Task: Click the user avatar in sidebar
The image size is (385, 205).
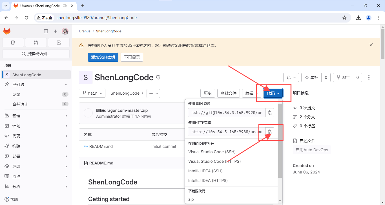Action: pos(65,31)
